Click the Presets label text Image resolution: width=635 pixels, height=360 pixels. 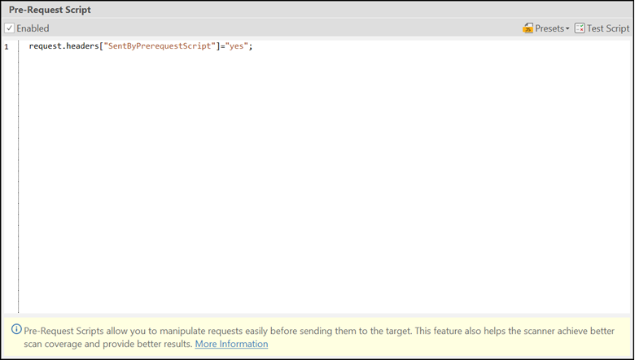(550, 28)
